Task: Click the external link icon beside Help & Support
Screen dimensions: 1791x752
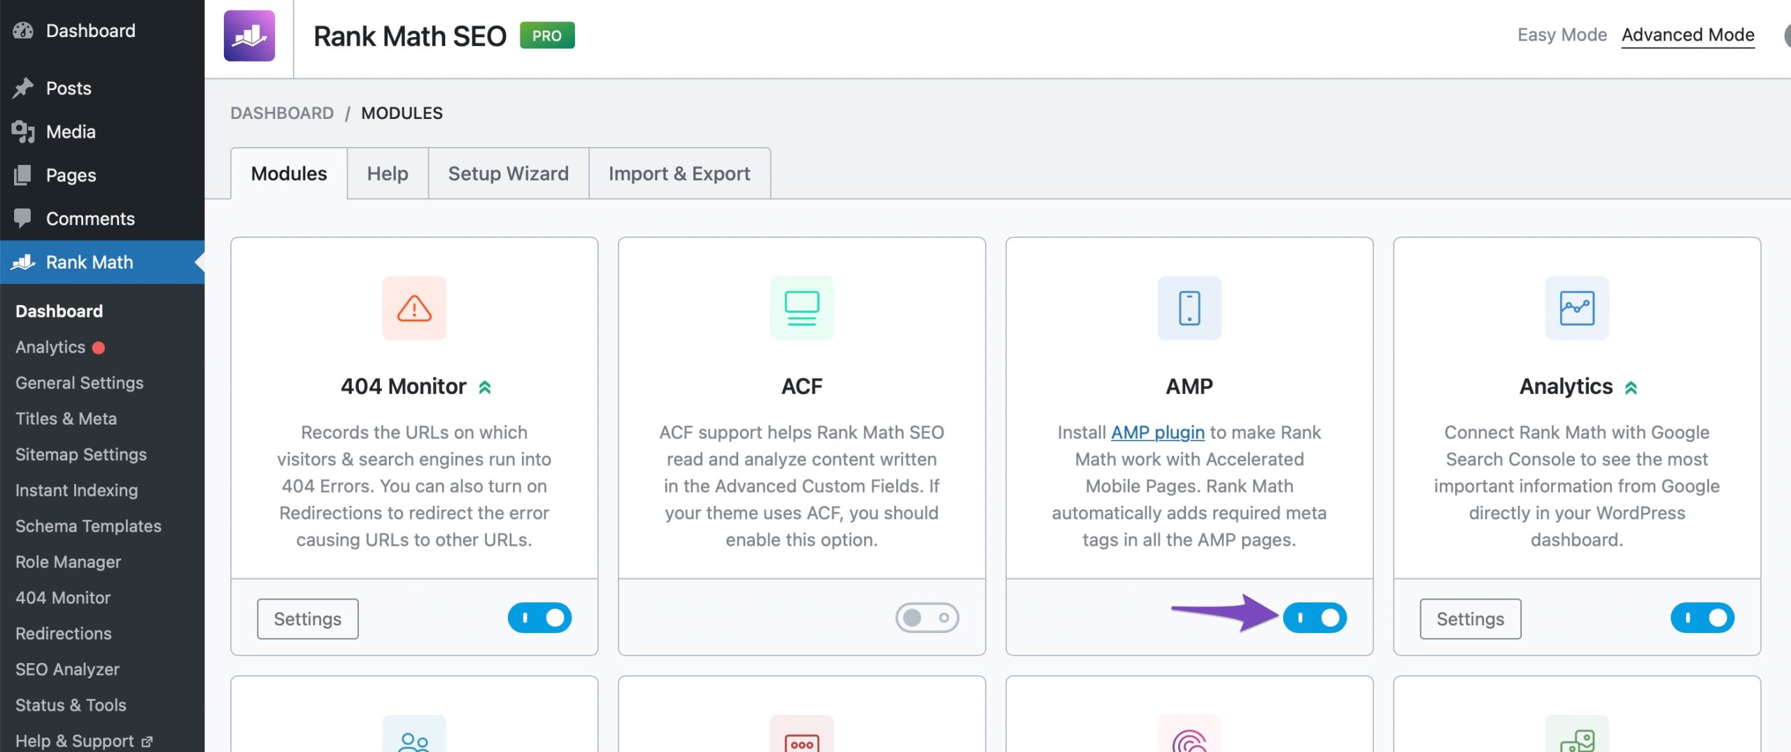Action: (147, 742)
